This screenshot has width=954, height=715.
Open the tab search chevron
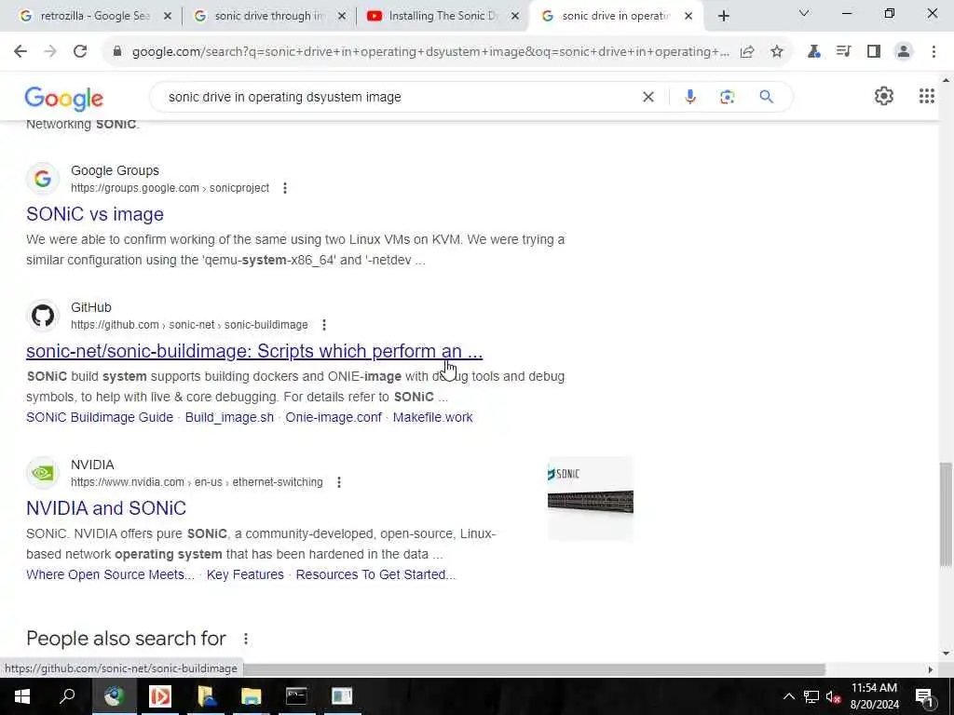804,13
